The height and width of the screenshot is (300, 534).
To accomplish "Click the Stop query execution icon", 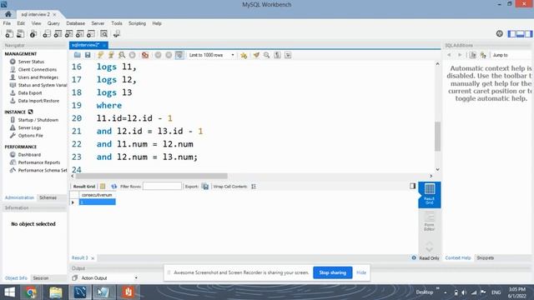I will click(133, 55).
